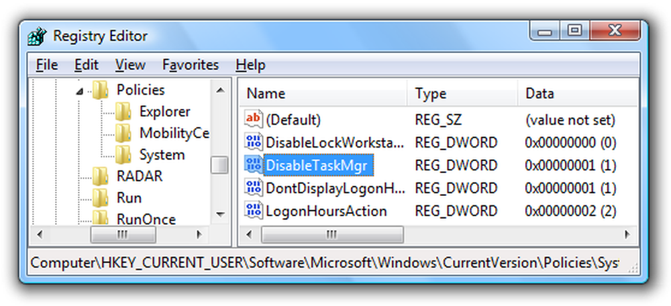Select the (Default) value name
Viewport: 671px width, 306px height.
pyautogui.click(x=293, y=120)
